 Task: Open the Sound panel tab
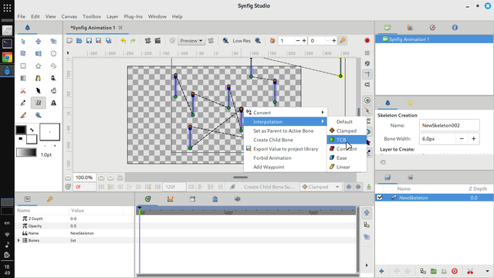237,199
